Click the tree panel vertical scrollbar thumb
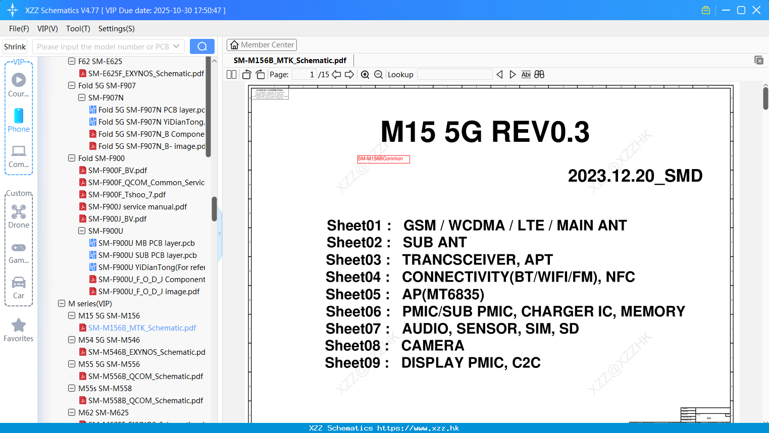Screen dimensions: 769x433 coord(214,209)
